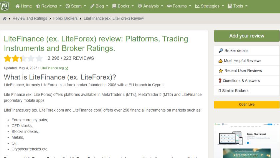Click the Strategies chart icon
The image size is (280, 158).
197,6
